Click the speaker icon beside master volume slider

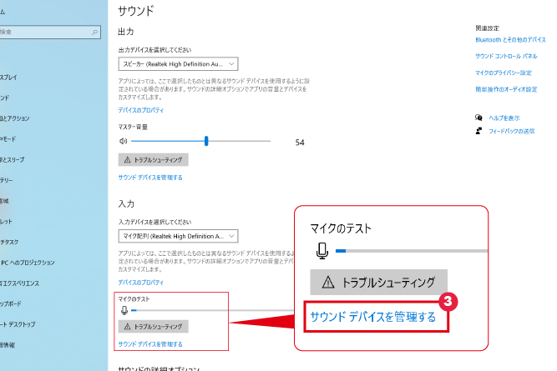tap(124, 142)
